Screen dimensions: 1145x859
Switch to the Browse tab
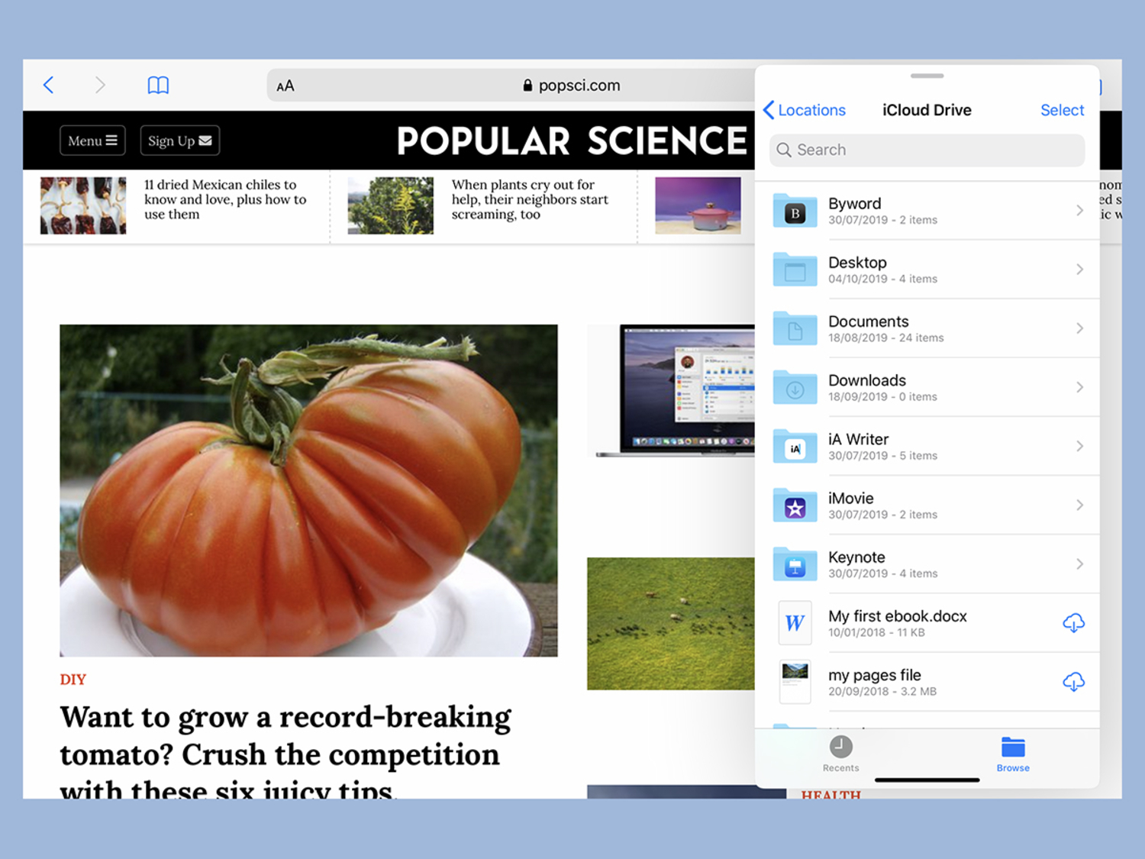coord(1013,754)
